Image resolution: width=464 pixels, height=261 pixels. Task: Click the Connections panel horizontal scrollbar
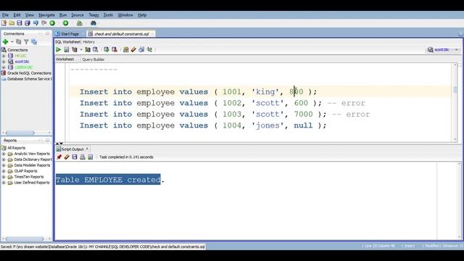(x=20, y=133)
